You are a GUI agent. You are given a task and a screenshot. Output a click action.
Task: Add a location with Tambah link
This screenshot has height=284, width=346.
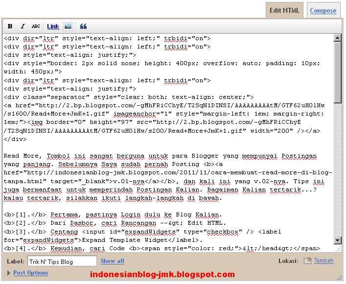[x=323, y=261]
